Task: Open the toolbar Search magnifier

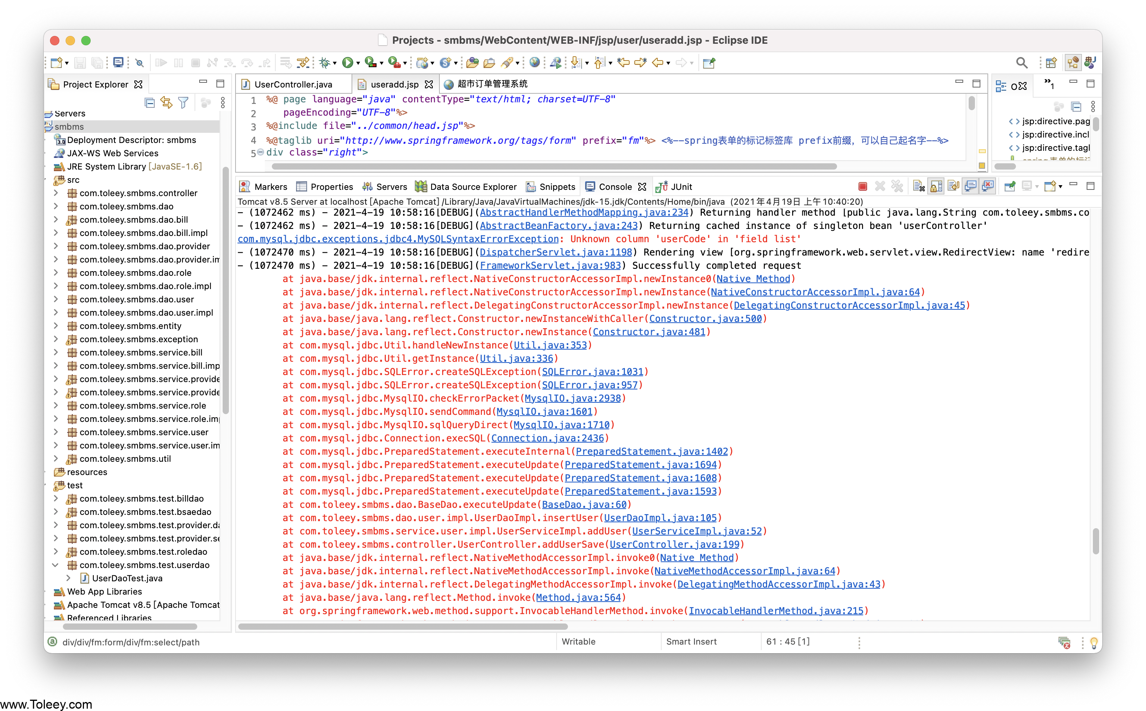Action: [x=1021, y=63]
